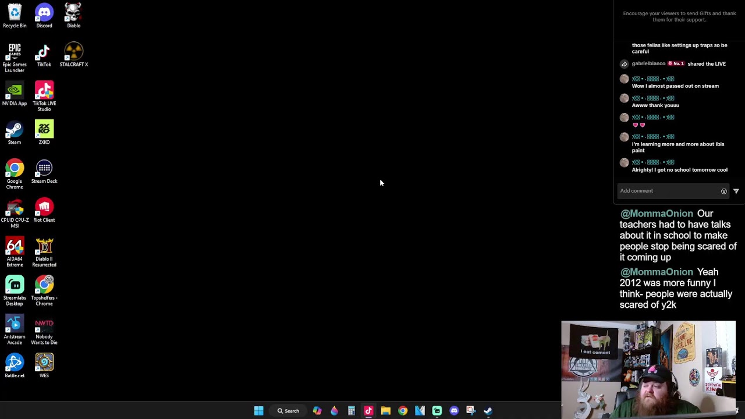Open Streamlabs from the taskbar

coord(437,411)
